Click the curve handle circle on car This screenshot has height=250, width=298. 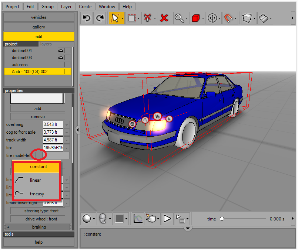tap(145, 120)
